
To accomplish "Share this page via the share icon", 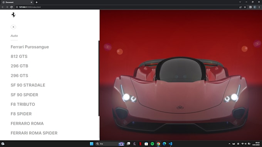I will pos(240,7).
